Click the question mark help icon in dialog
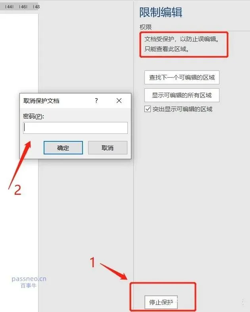 96,101
